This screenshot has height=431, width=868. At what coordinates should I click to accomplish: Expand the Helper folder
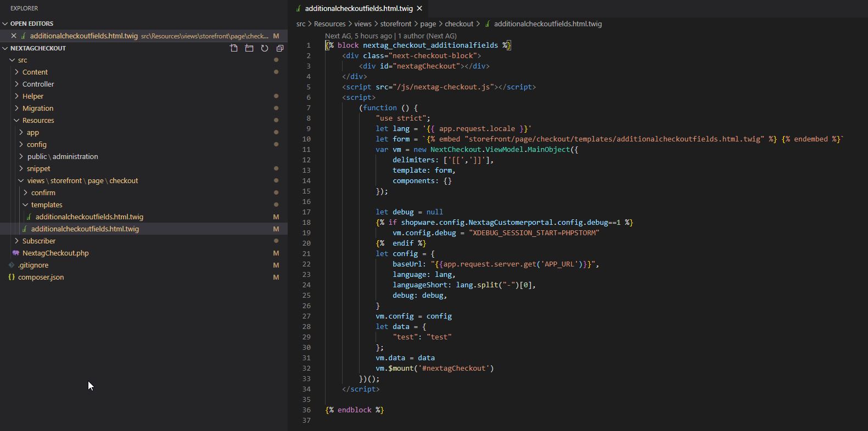[x=16, y=97]
